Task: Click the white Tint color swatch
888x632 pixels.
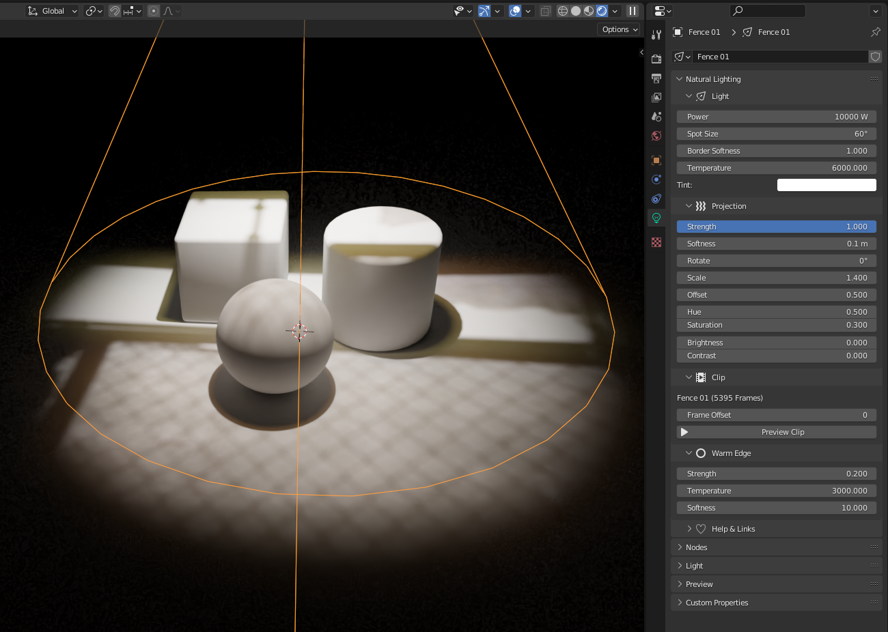Action: point(827,185)
